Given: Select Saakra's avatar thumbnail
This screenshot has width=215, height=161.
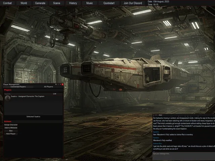Looking at the screenshot, I should pos(7,98).
